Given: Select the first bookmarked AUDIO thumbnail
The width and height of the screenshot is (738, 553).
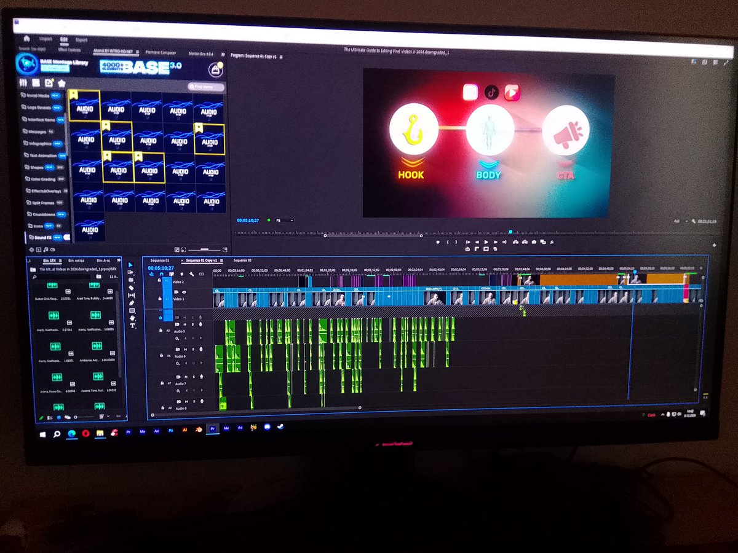Looking at the screenshot, I should pyautogui.click(x=84, y=106).
